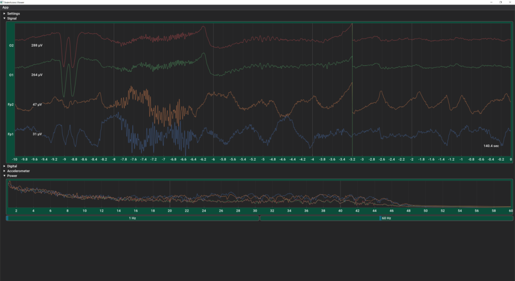Click the -6 tick on signal time axis
Viewport: 515px width, 281px height.
(x=213, y=159)
